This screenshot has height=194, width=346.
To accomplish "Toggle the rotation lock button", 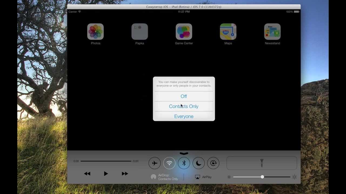I will click(x=213, y=163).
